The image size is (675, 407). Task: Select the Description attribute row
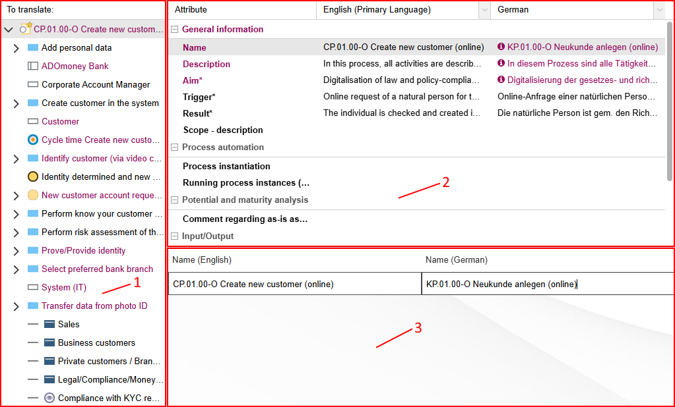[207, 64]
